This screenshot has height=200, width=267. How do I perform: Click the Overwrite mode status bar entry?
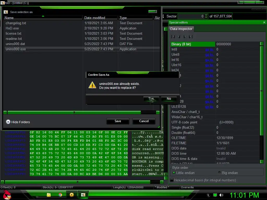click(187, 187)
